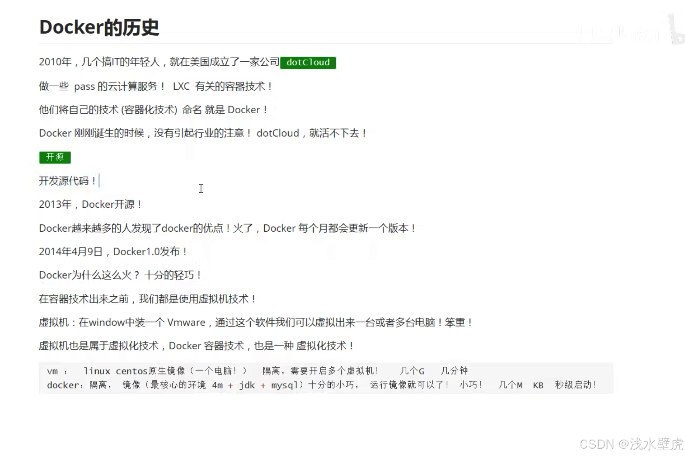685x456 pixels.
Task: Click the line starting "虚拟机也是属于虚拟化技术"
Action: 196,346
